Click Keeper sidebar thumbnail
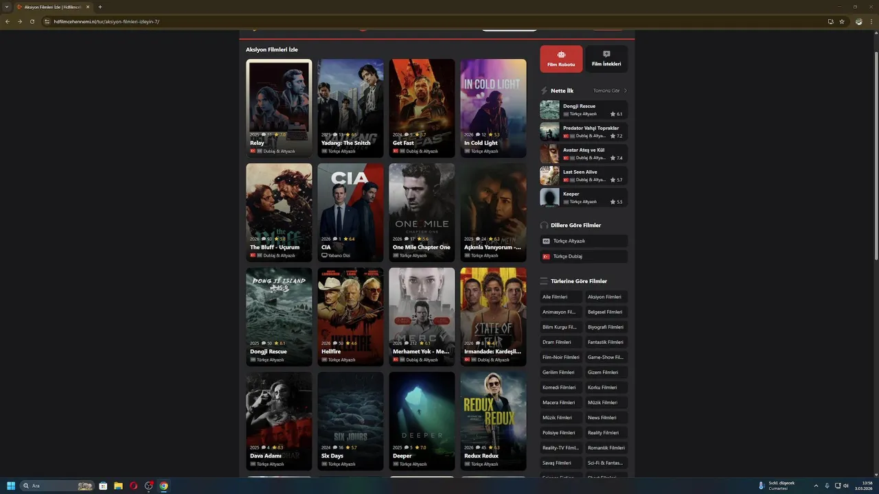879x494 pixels. point(549,198)
